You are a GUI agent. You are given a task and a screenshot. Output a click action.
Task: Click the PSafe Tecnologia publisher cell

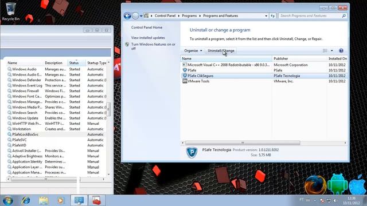point(287,76)
